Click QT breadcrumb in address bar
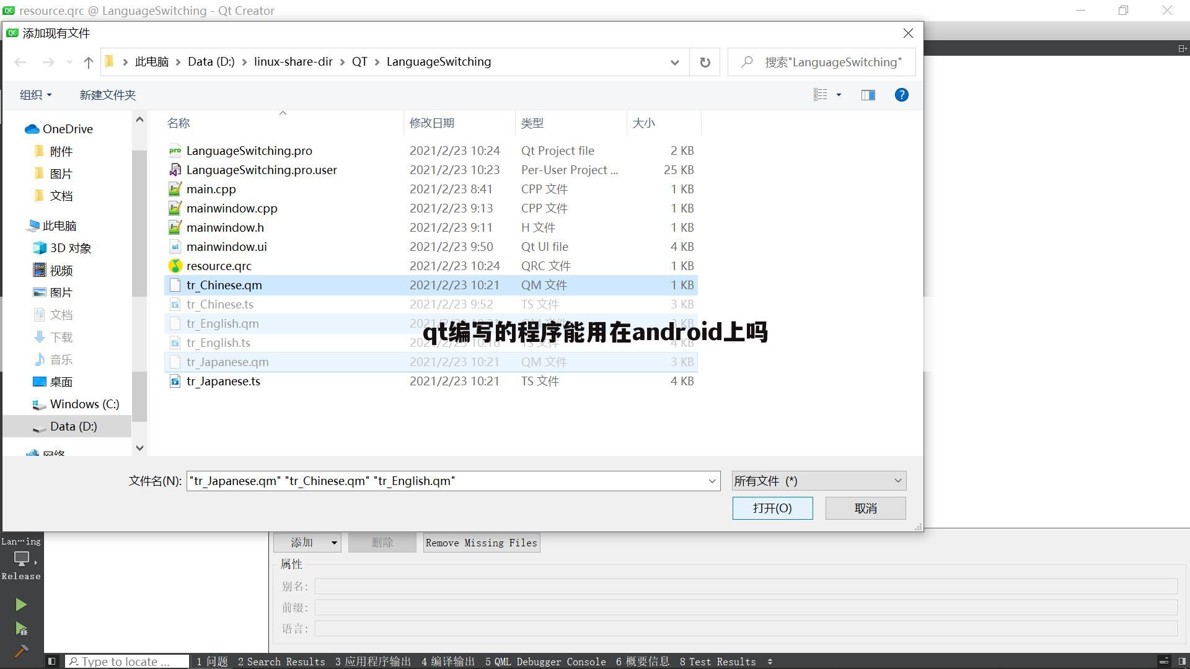The image size is (1190, 669). click(359, 62)
